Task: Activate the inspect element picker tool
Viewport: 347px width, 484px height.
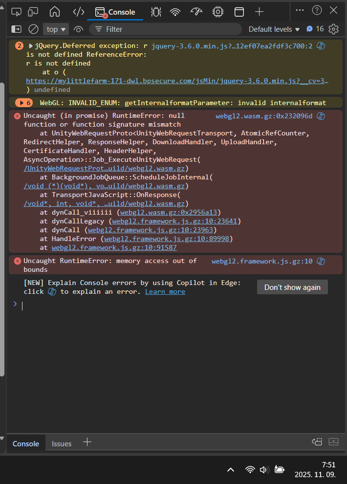Action: coord(17,12)
